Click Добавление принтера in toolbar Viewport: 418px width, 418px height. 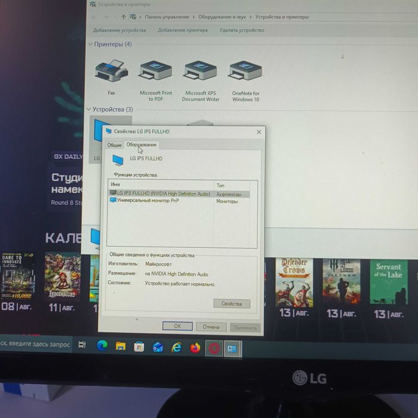pyautogui.click(x=183, y=30)
